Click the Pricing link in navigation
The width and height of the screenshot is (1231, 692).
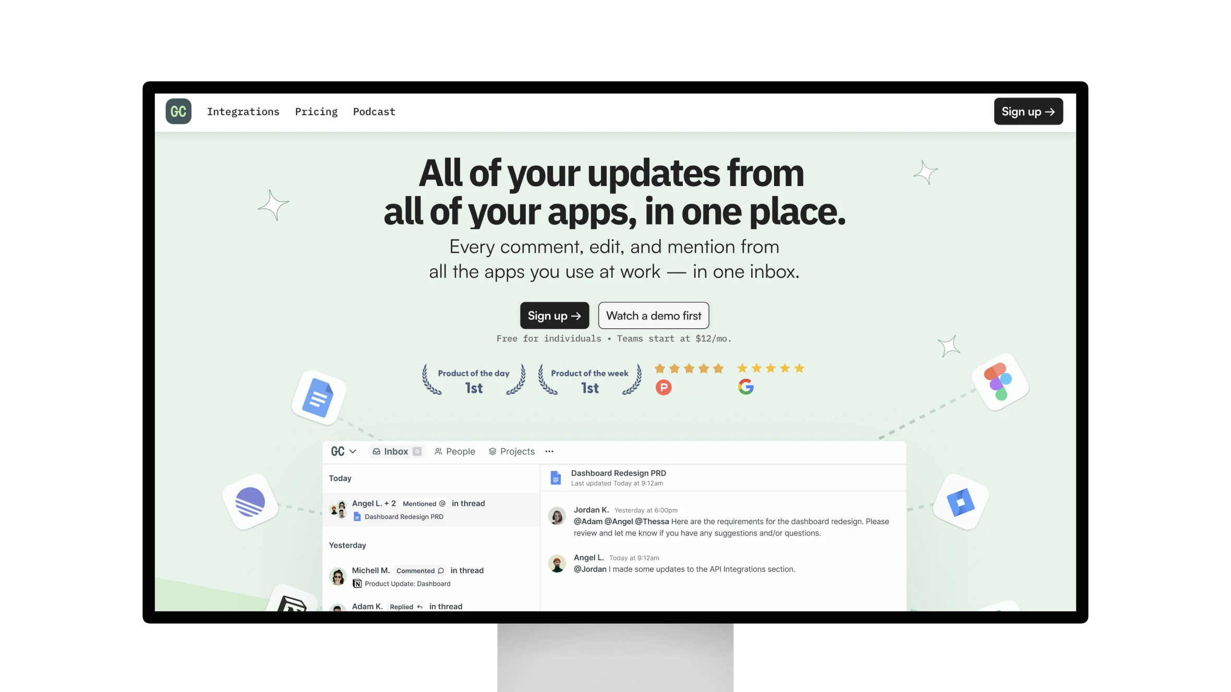coord(316,110)
